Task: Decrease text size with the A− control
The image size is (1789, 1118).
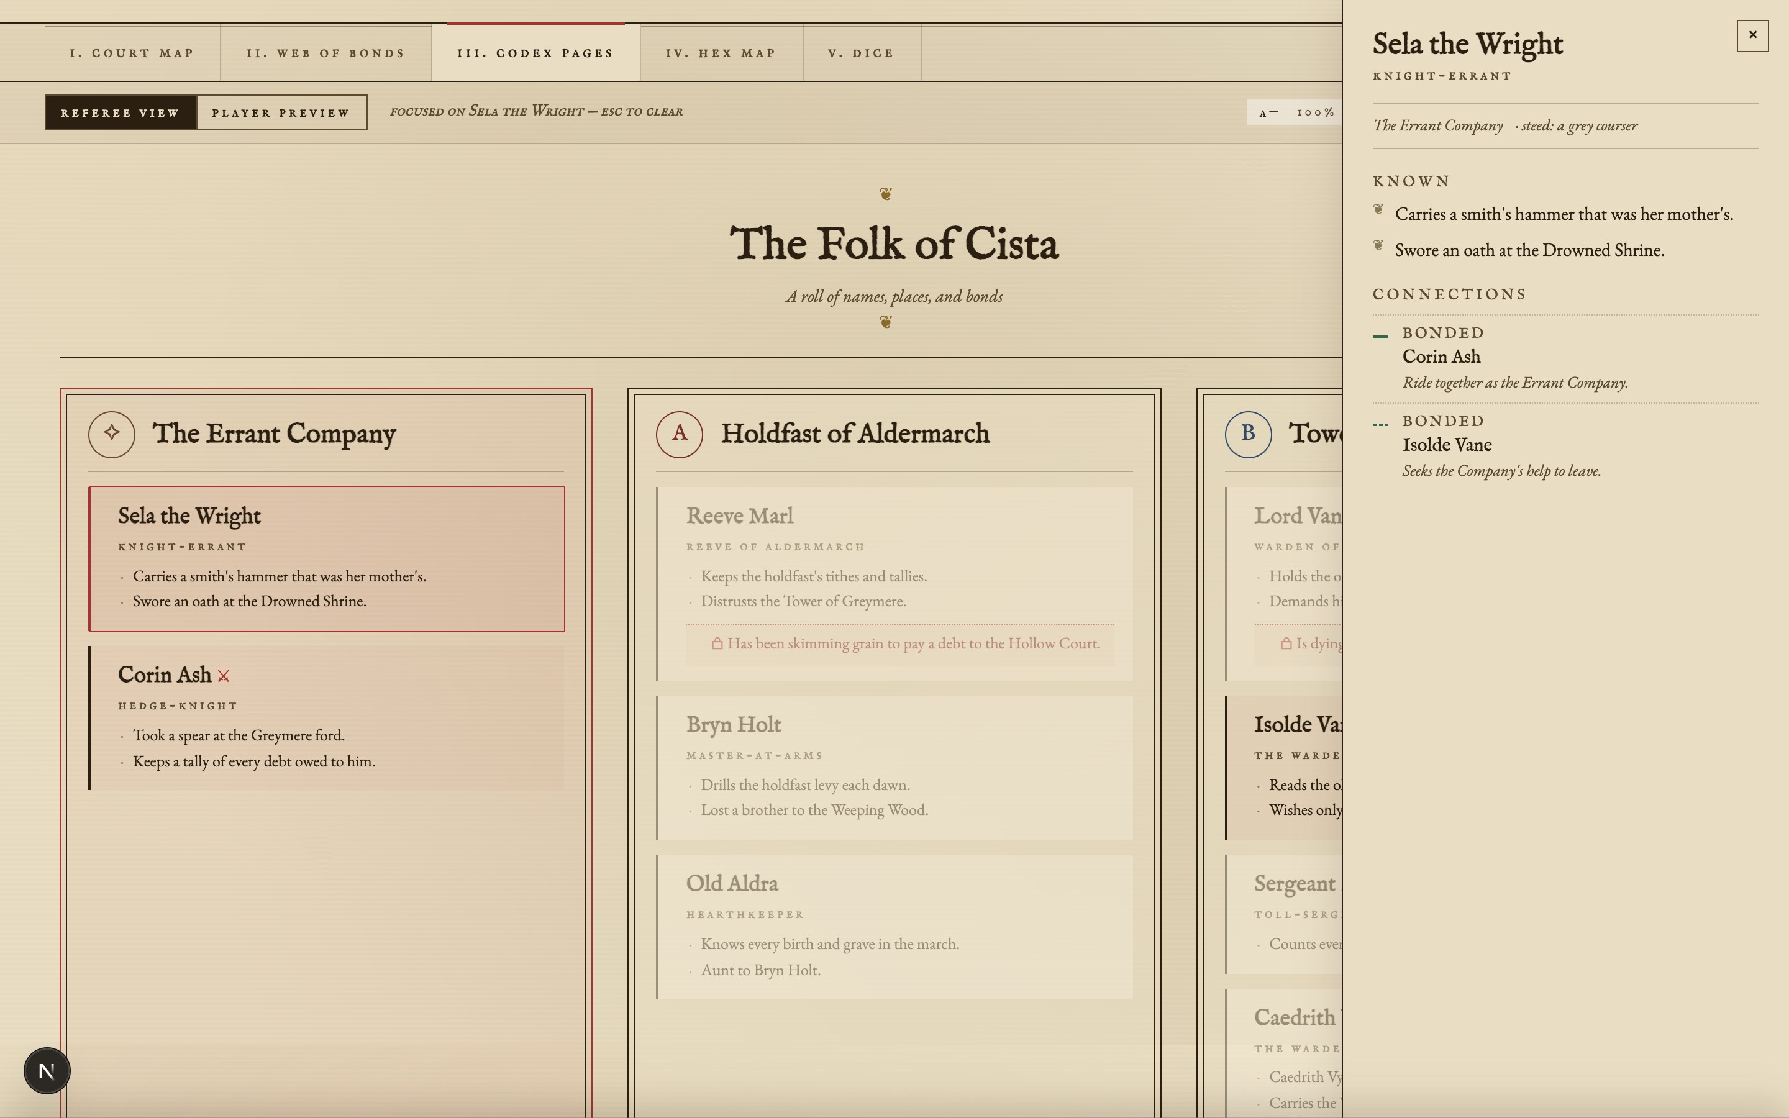Action: [x=1268, y=112]
